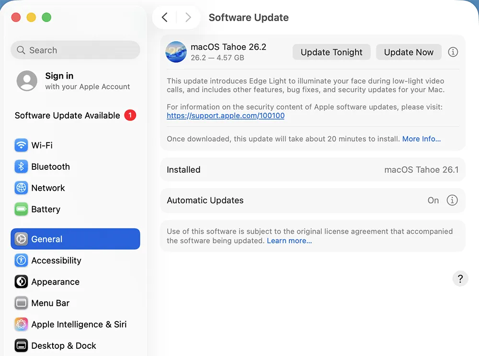Click the Desktop & Dock icon

21,345
